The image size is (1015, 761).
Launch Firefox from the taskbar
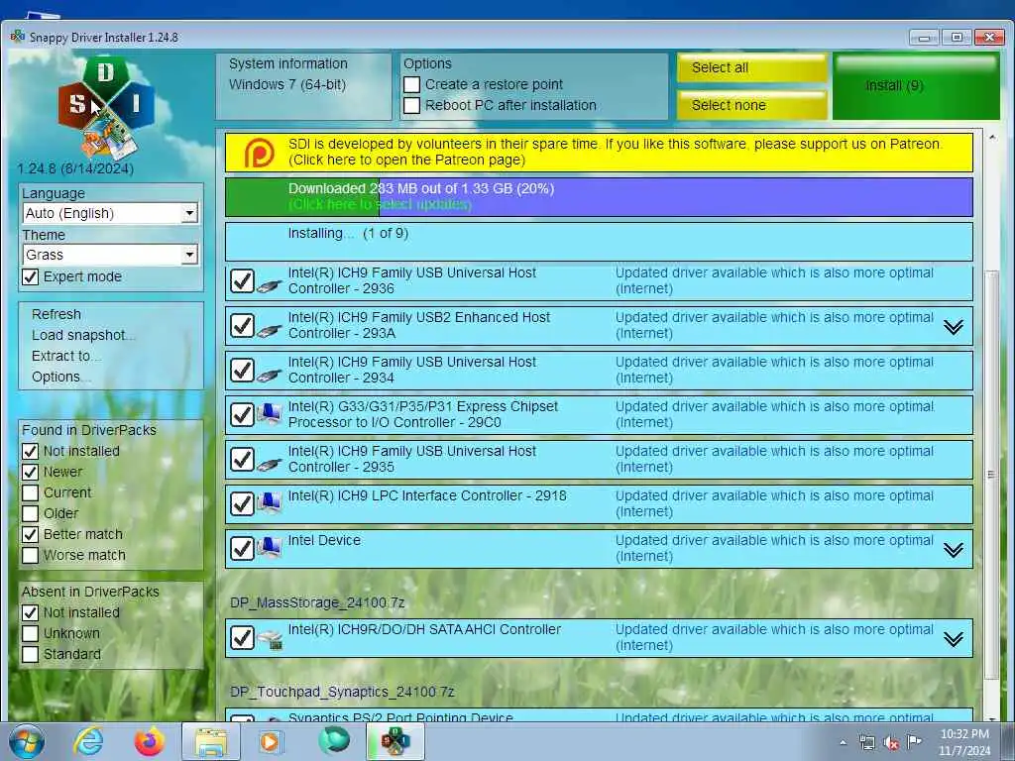149,741
